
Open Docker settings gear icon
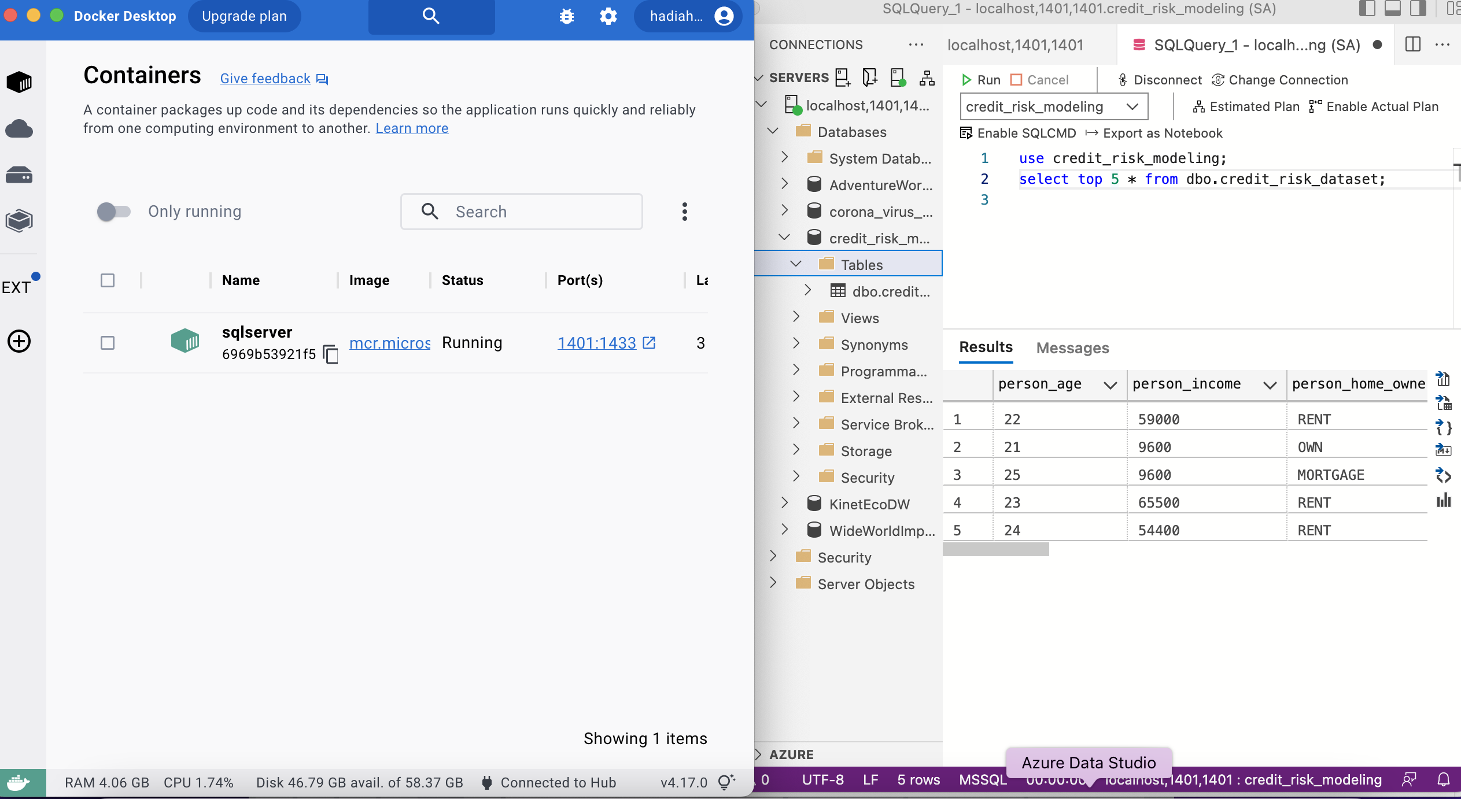click(608, 16)
